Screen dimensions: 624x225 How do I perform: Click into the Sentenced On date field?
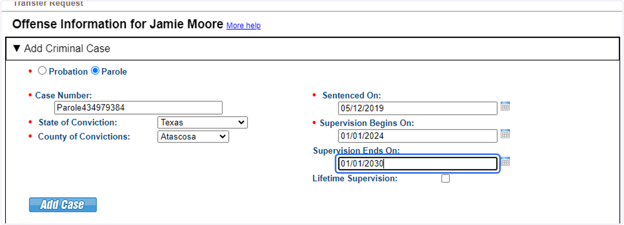click(x=418, y=108)
